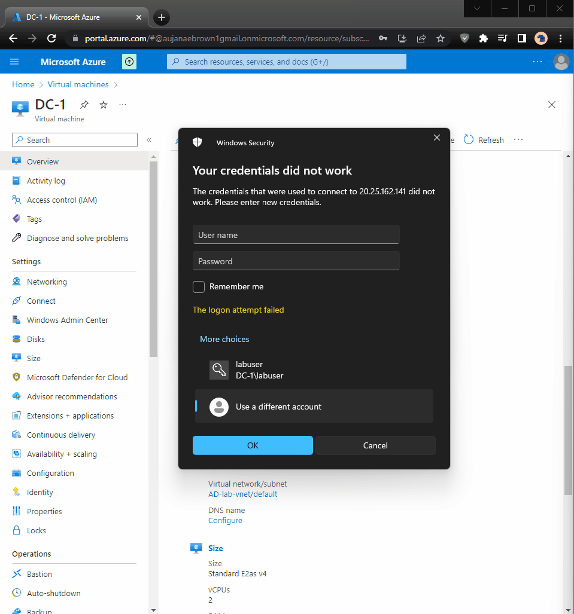574x614 pixels.
Task: Open saved passwords key icon
Action: coord(383,38)
